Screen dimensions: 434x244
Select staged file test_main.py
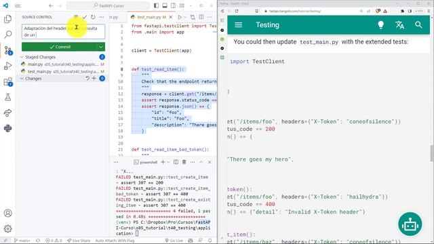[x=62, y=71]
